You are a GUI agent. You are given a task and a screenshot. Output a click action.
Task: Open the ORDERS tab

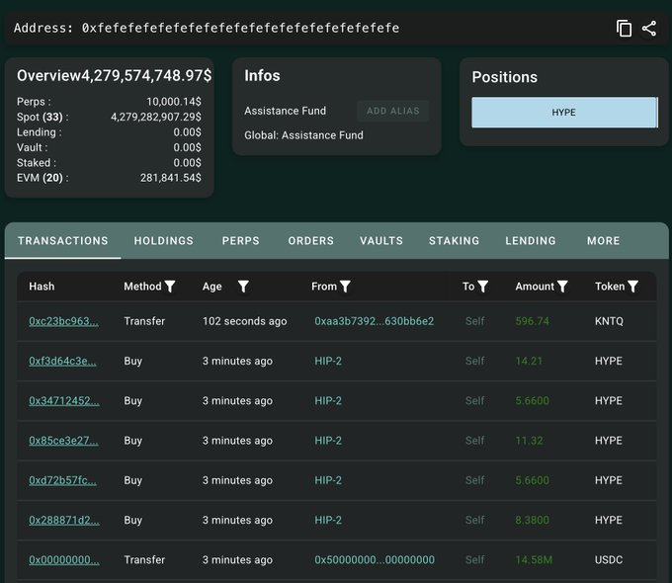tap(311, 240)
